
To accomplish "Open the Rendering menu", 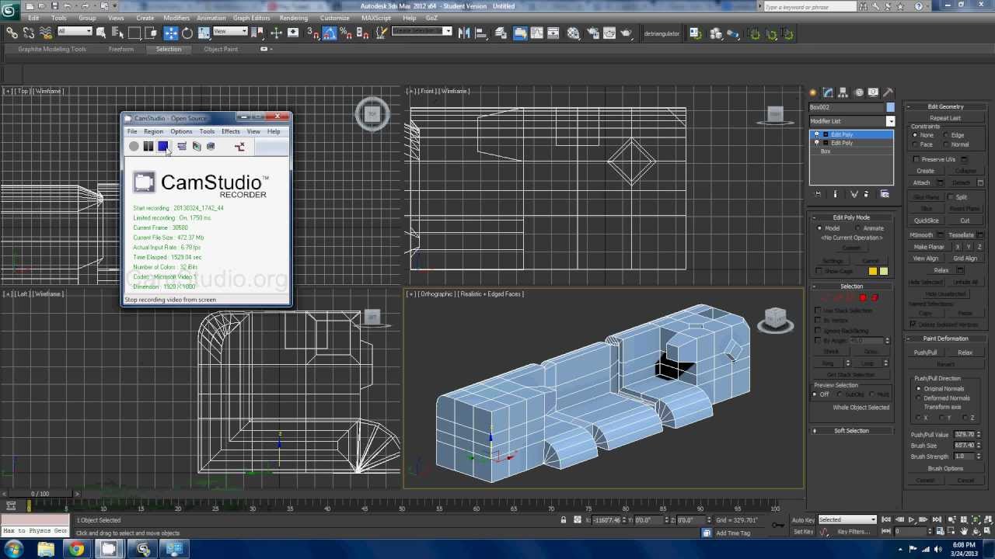I will pyautogui.click(x=293, y=18).
